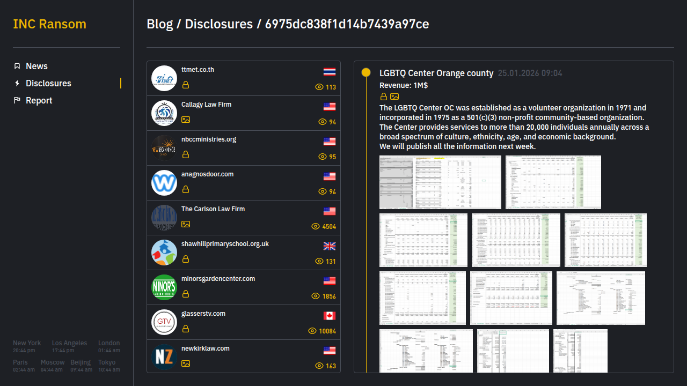Click the UK flag on shawhillprimaryschool.org.uk
Screen dimensions: 687x386
tap(330, 246)
